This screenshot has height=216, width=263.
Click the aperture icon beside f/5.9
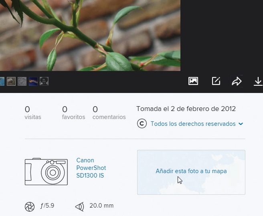[30, 207]
